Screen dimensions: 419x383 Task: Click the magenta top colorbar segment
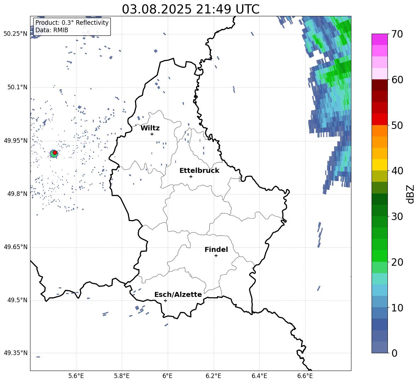379,39
